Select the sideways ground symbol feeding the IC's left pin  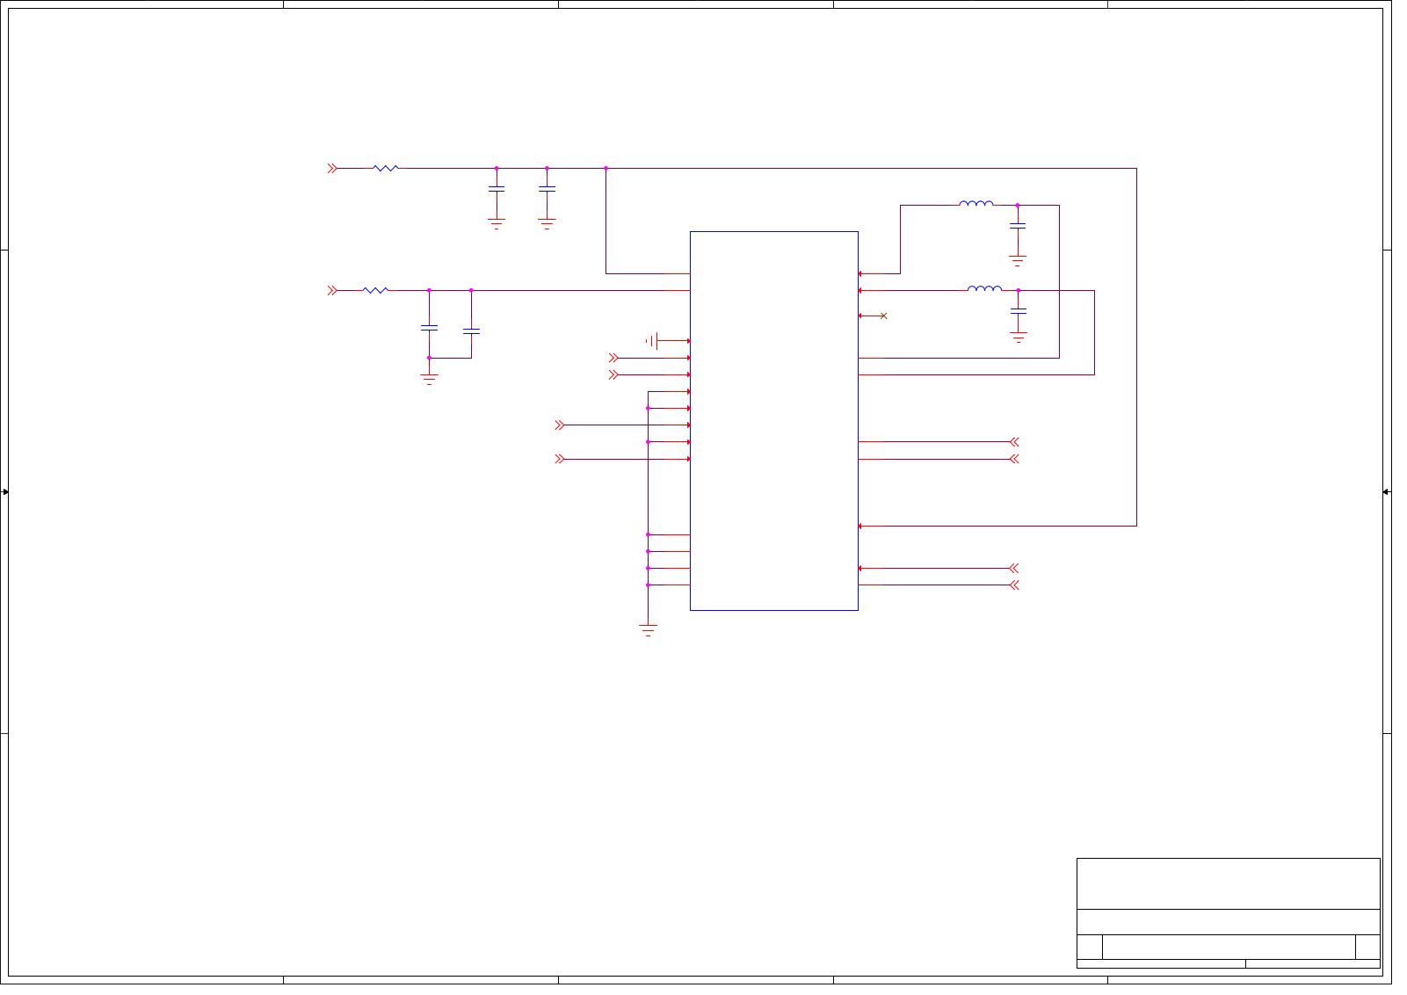[652, 341]
